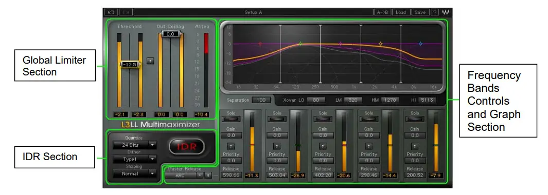Image resolution: width=548 pixels, height=195 pixels.
Task: Toggle the red IDR button
Action: pyautogui.click(x=187, y=147)
